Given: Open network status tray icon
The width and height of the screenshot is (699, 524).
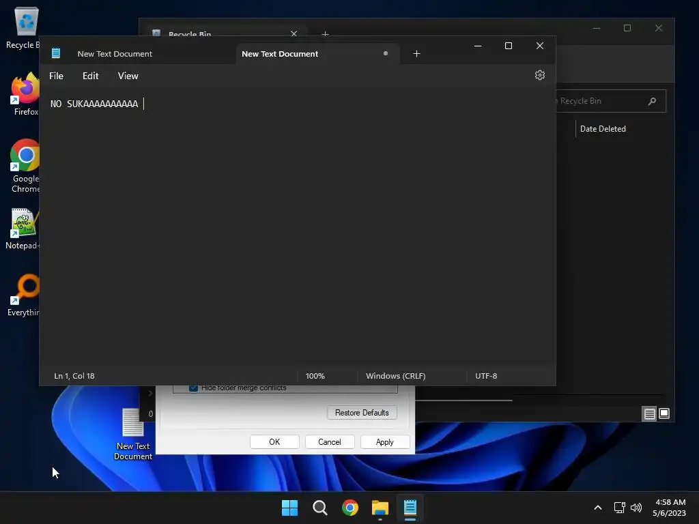Looking at the screenshot, I should [620, 508].
